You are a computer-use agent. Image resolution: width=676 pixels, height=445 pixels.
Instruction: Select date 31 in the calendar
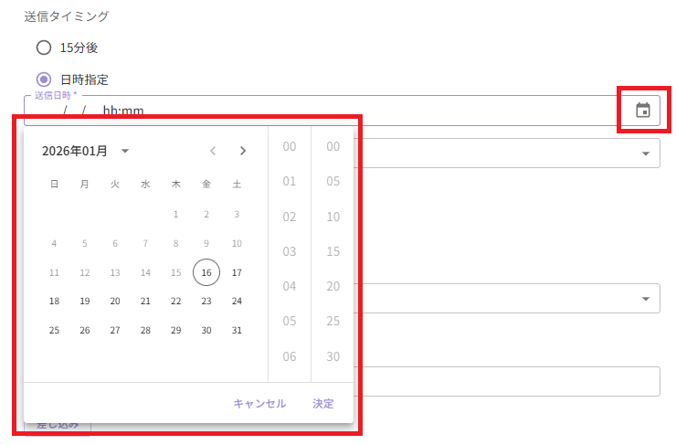click(237, 330)
